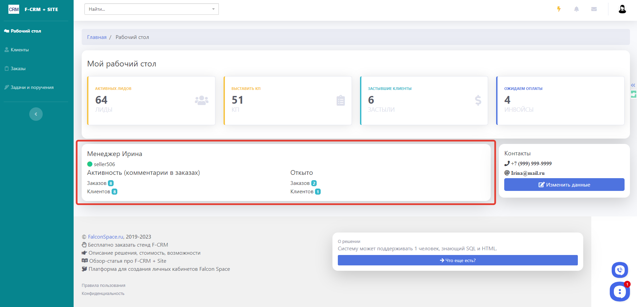
Task: Open the search dropdown arrow
Action: (213, 9)
